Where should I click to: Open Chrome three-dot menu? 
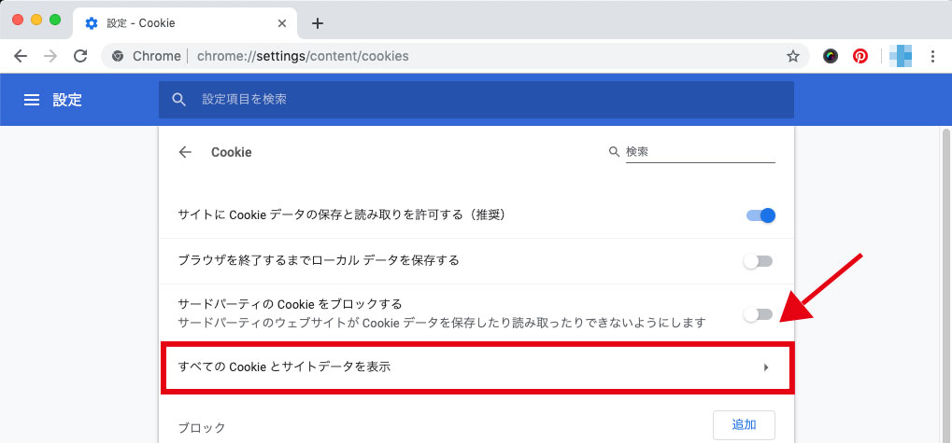click(932, 56)
